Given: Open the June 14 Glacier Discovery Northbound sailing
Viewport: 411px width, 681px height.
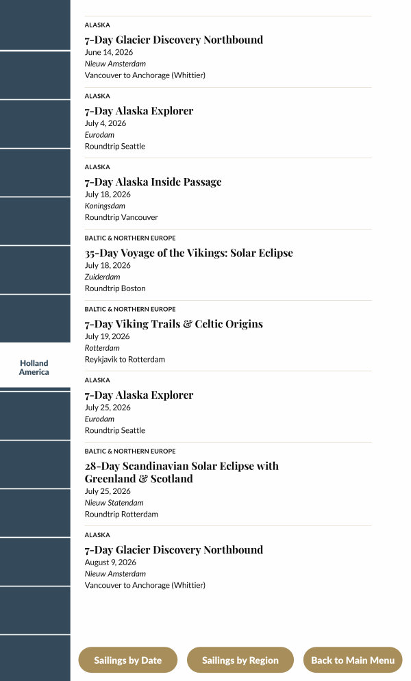Looking at the screenshot, I should (173, 40).
